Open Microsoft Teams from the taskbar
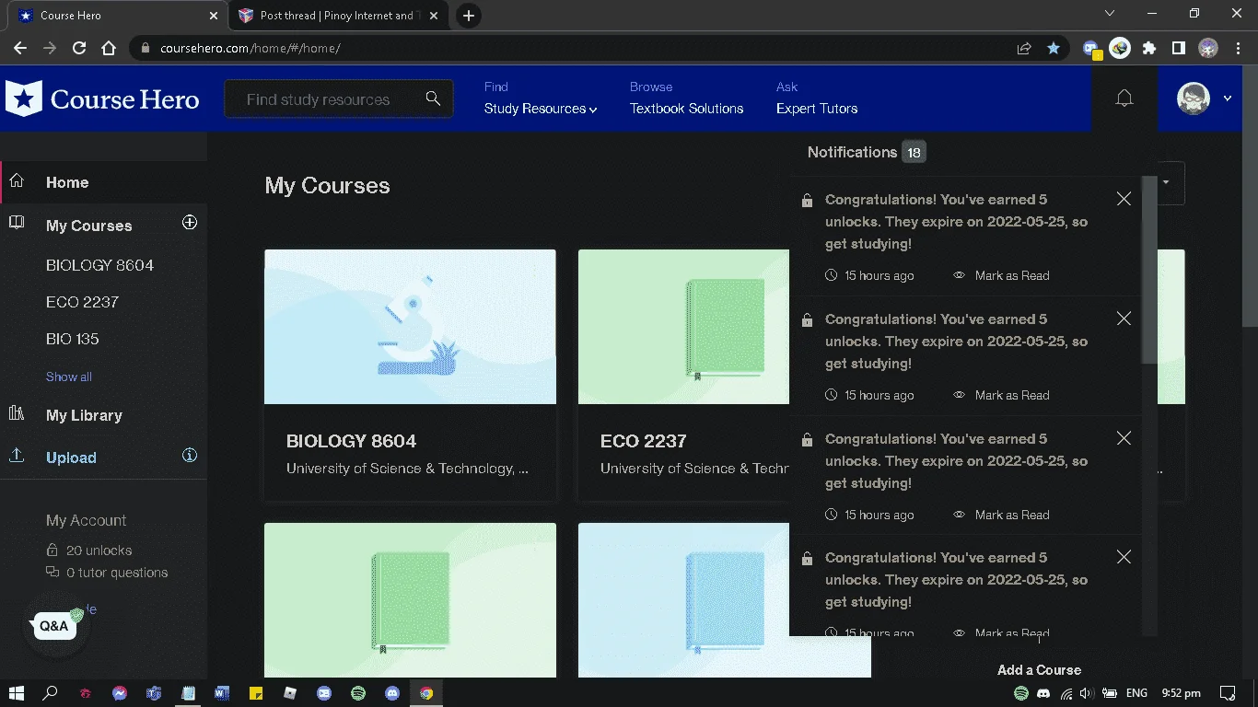Viewport: 1258px width, 707px height. click(154, 693)
